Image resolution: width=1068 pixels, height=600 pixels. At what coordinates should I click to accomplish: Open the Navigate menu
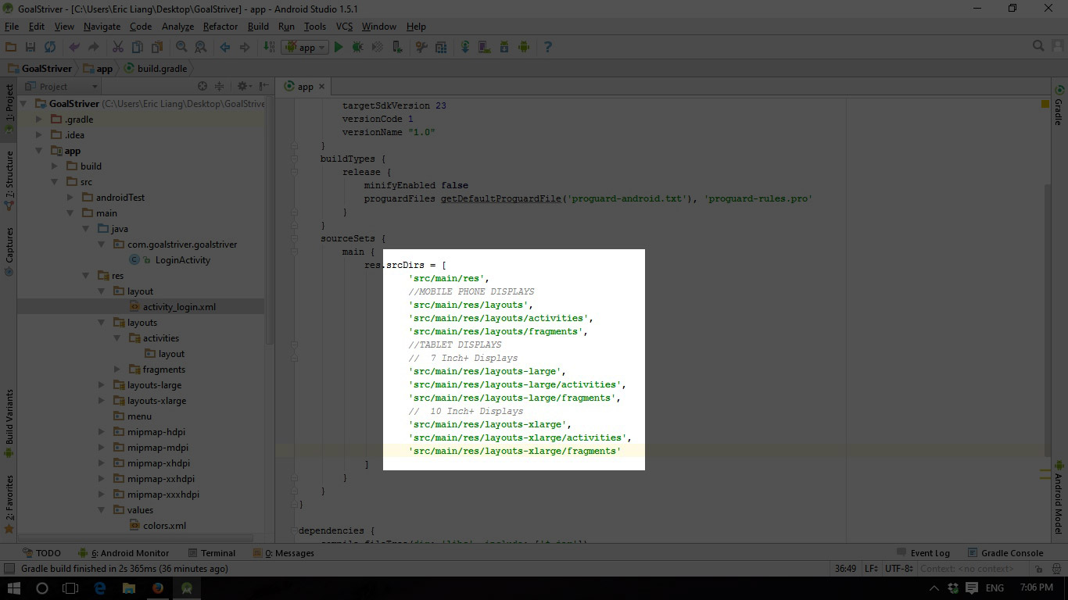click(102, 26)
